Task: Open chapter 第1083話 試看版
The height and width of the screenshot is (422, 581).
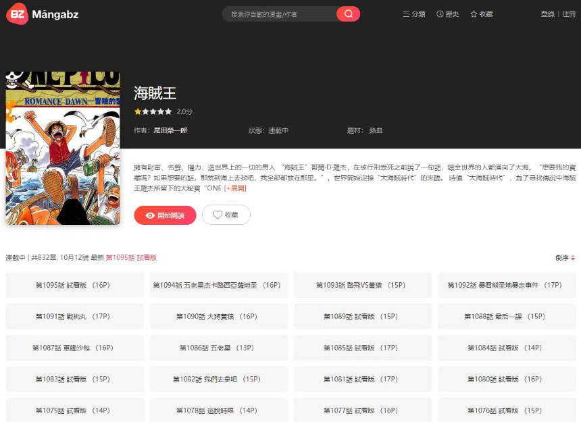Action: [74, 379]
